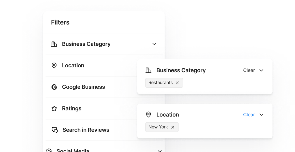Click the building icon in the Business Category card
This screenshot has width=295, height=152.
click(149, 70)
